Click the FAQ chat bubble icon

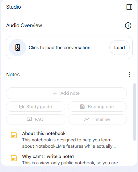pos(29,119)
